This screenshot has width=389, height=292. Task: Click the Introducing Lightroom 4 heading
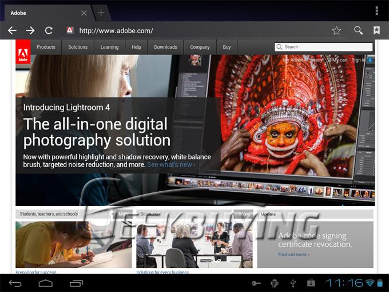pos(66,108)
